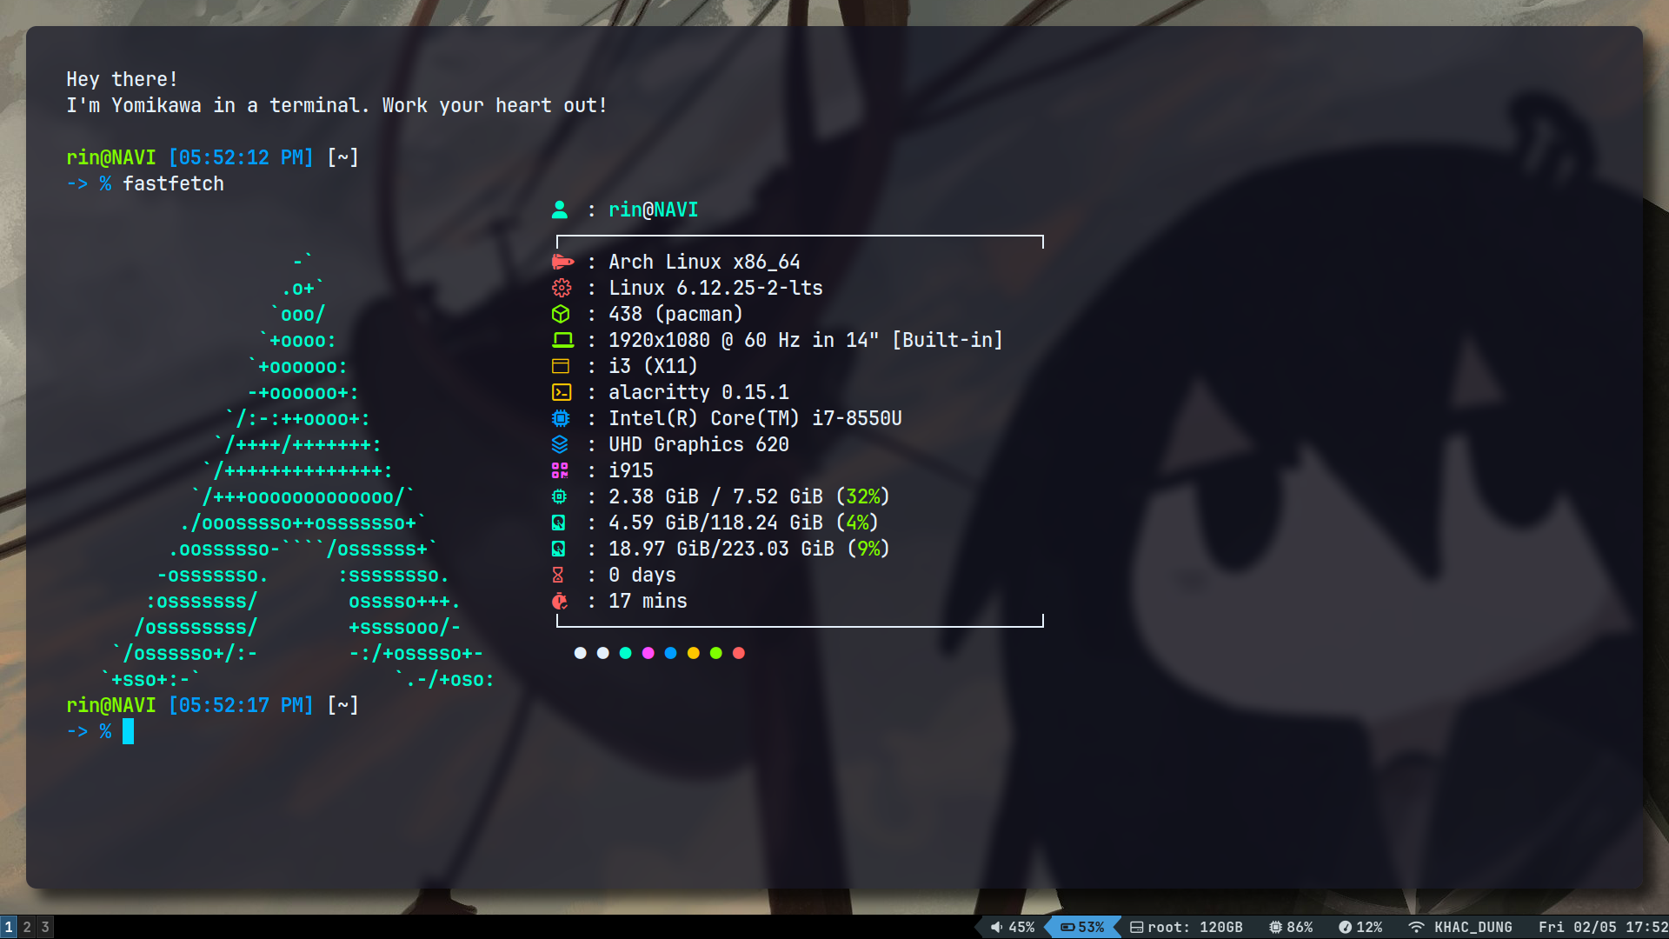Switch to i3 workspace 2
The image size is (1669, 939).
point(27,927)
